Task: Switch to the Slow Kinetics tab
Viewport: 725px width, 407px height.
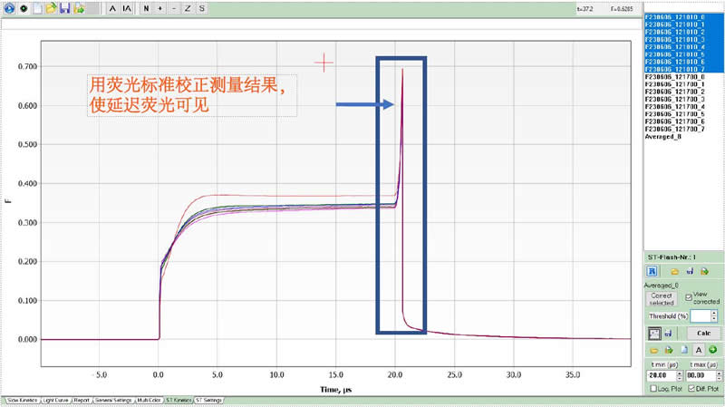Action: [24, 399]
